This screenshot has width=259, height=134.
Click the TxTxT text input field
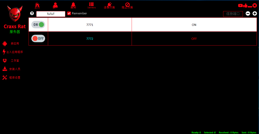pos(51,14)
